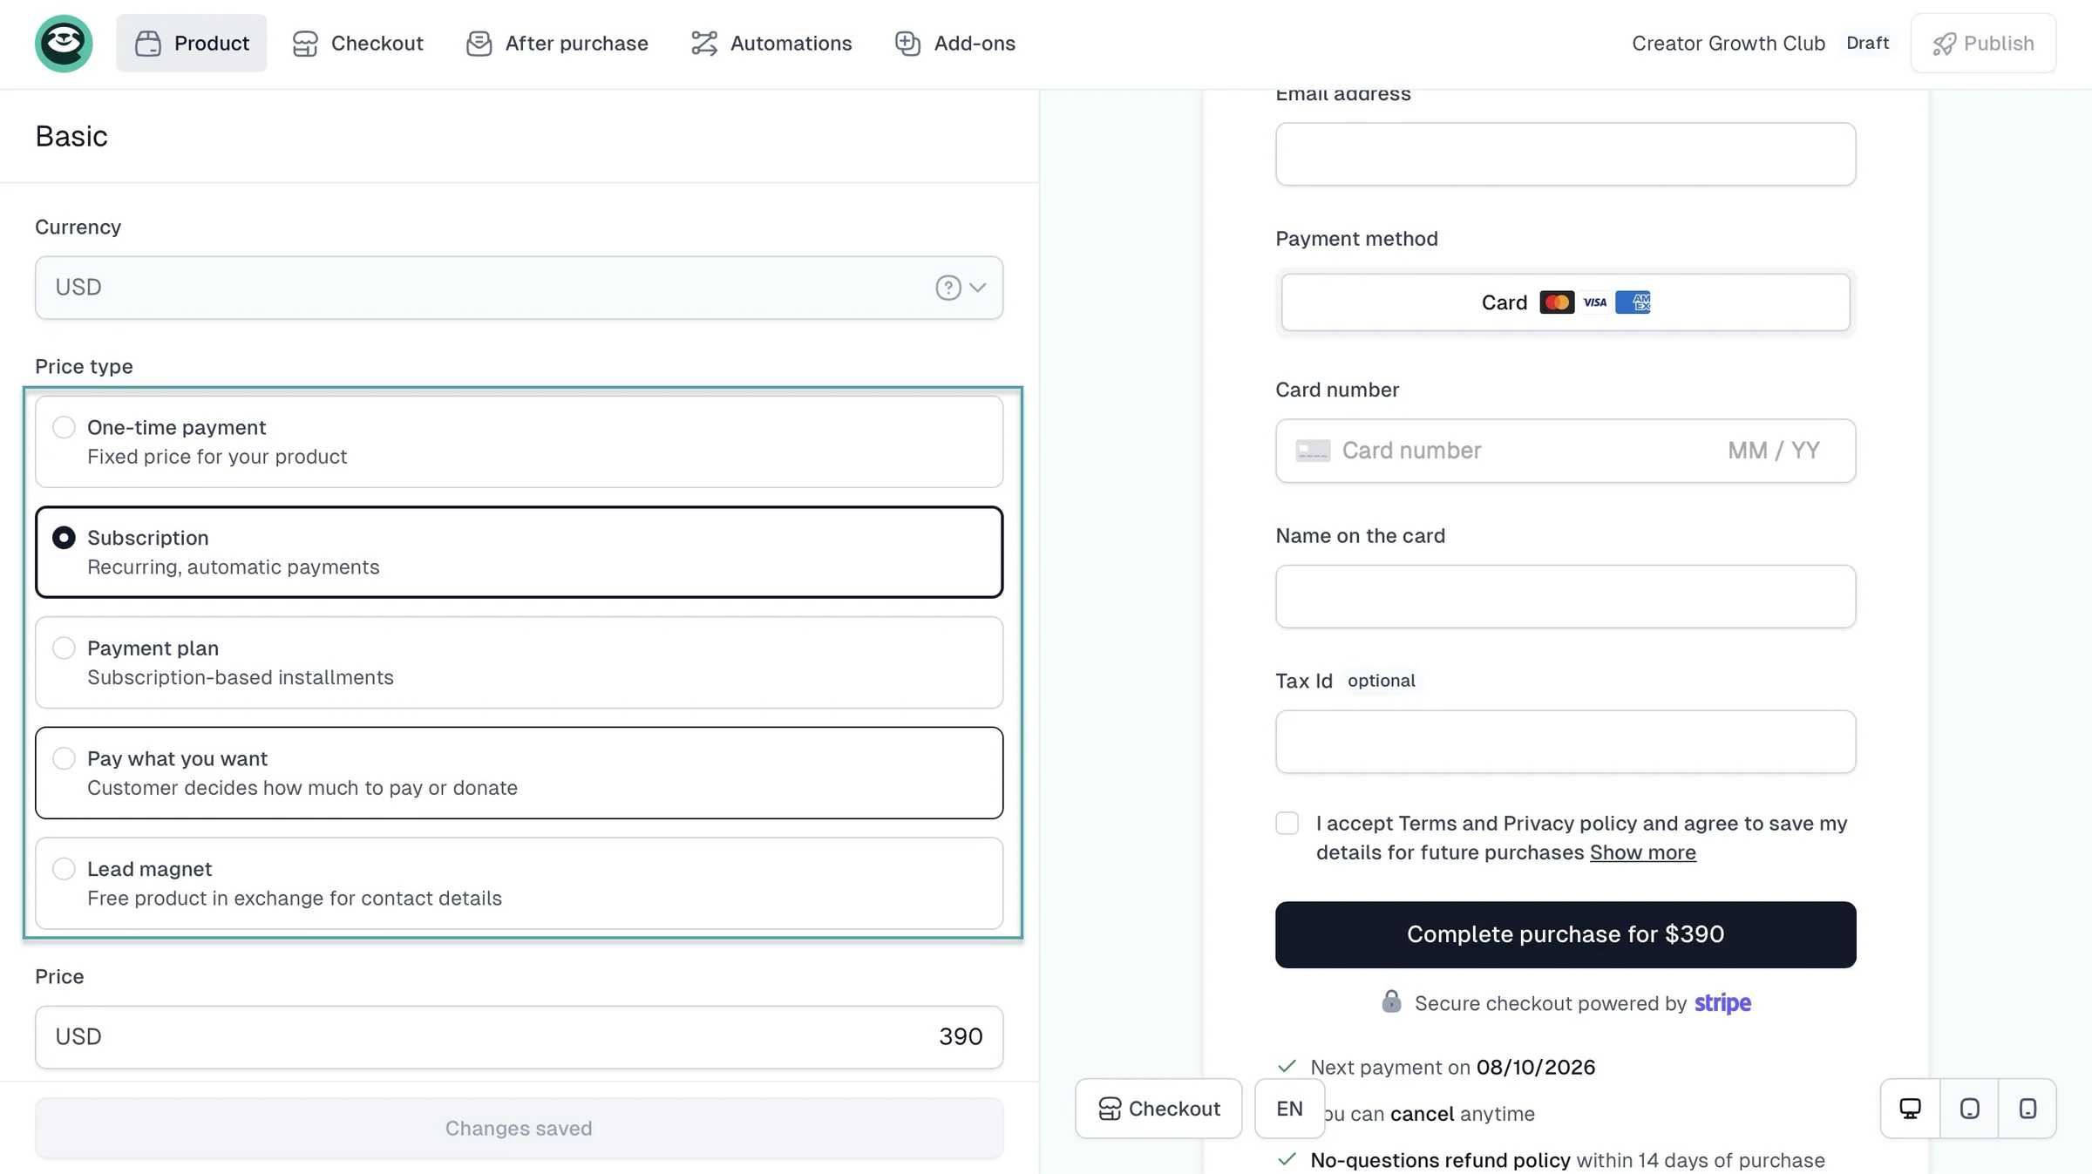Image resolution: width=2092 pixels, height=1174 pixels.
Task: Select the Card payment method
Action: tap(1566, 302)
